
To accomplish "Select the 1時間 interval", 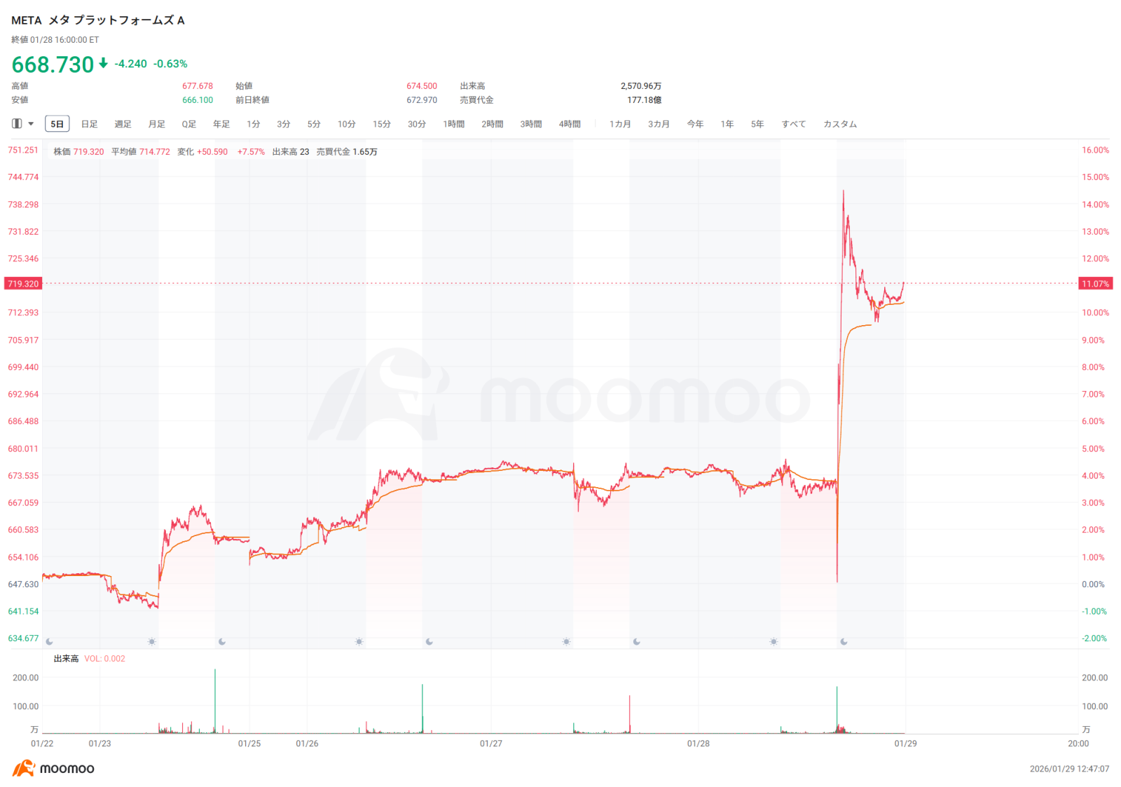I will (x=454, y=124).
